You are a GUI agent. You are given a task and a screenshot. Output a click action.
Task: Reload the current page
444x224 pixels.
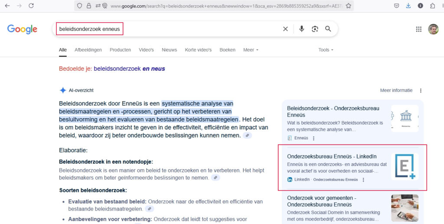click(x=31, y=6)
